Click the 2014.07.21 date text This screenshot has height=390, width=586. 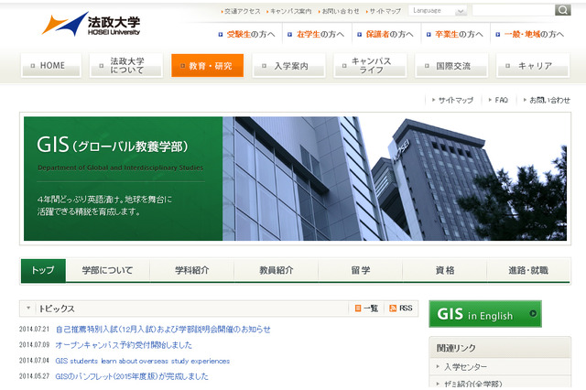coord(34,329)
